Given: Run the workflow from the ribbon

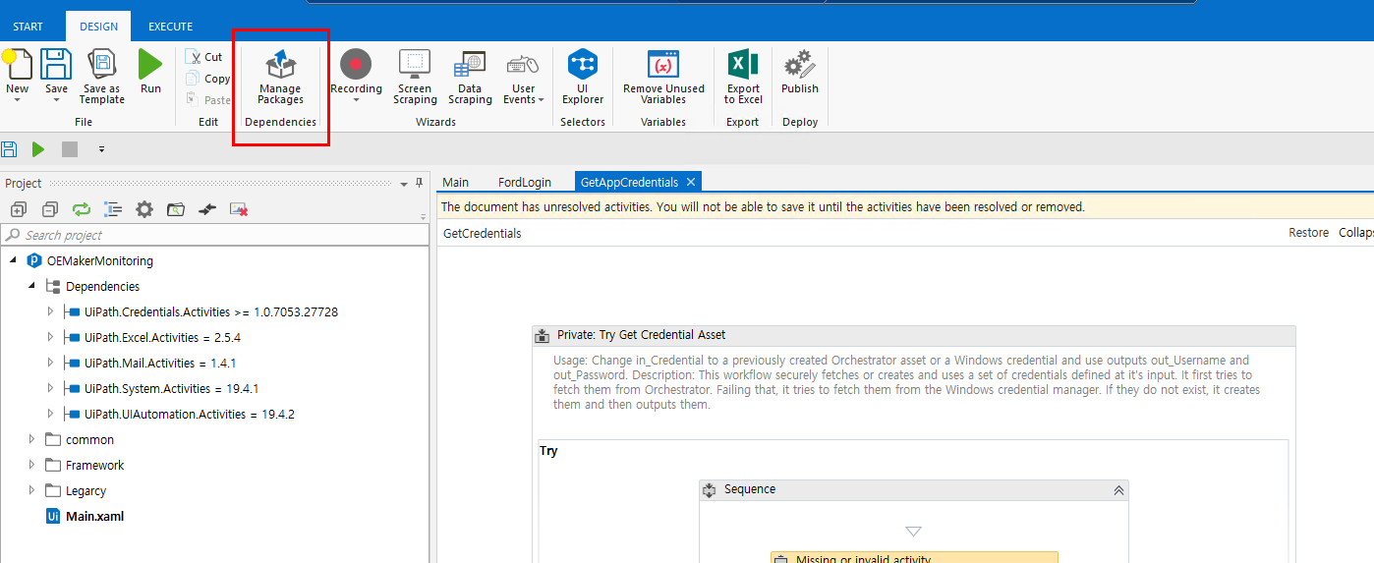Looking at the screenshot, I should pyautogui.click(x=150, y=72).
